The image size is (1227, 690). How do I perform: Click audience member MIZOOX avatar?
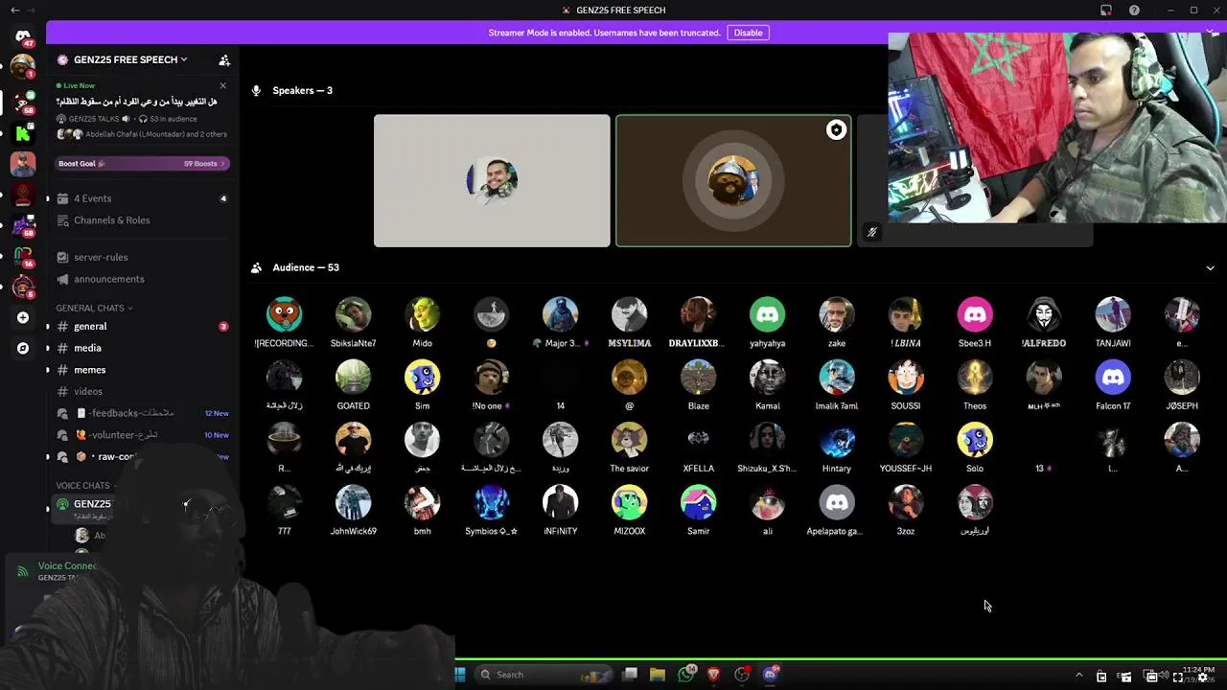point(630,502)
